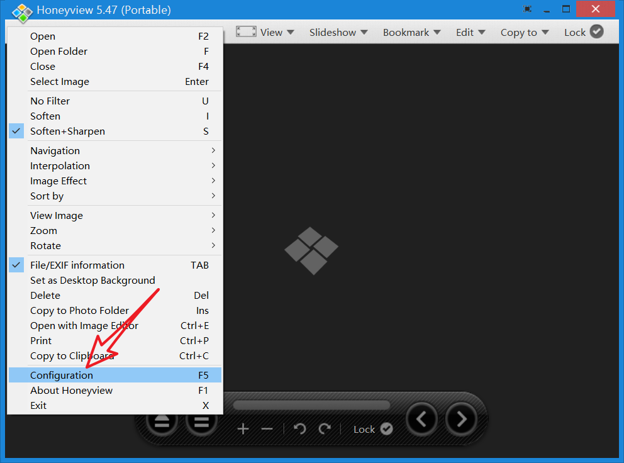Select Copy to Clipboard entry
Viewport: 624px width, 463px height.
point(115,356)
